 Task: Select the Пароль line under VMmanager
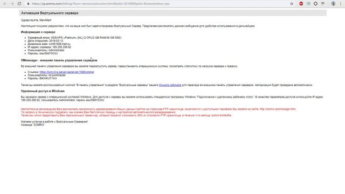[x=42, y=78]
